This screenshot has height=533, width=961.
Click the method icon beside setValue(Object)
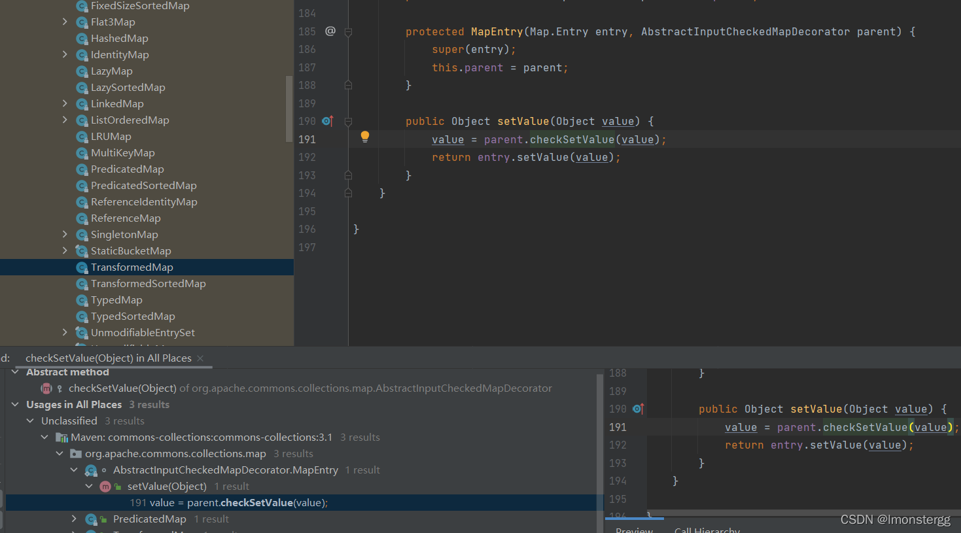tap(105, 487)
